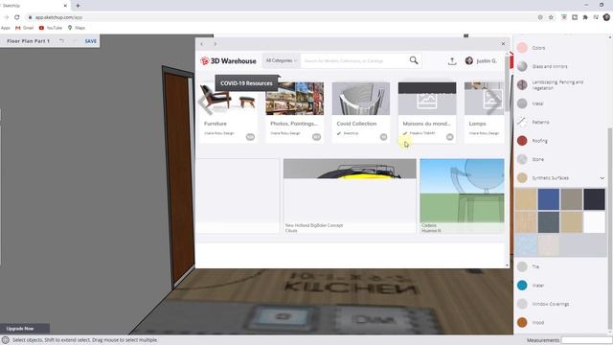
Task: Reload the browser page
Action: [17, 17]
